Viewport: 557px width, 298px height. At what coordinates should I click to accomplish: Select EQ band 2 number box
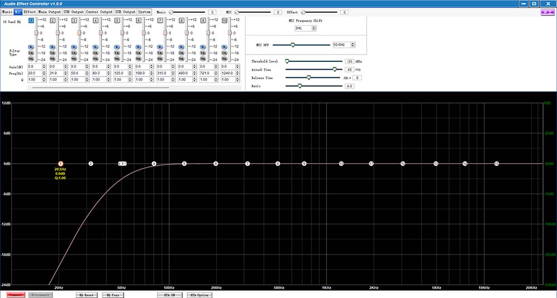(x=52, y=21)
